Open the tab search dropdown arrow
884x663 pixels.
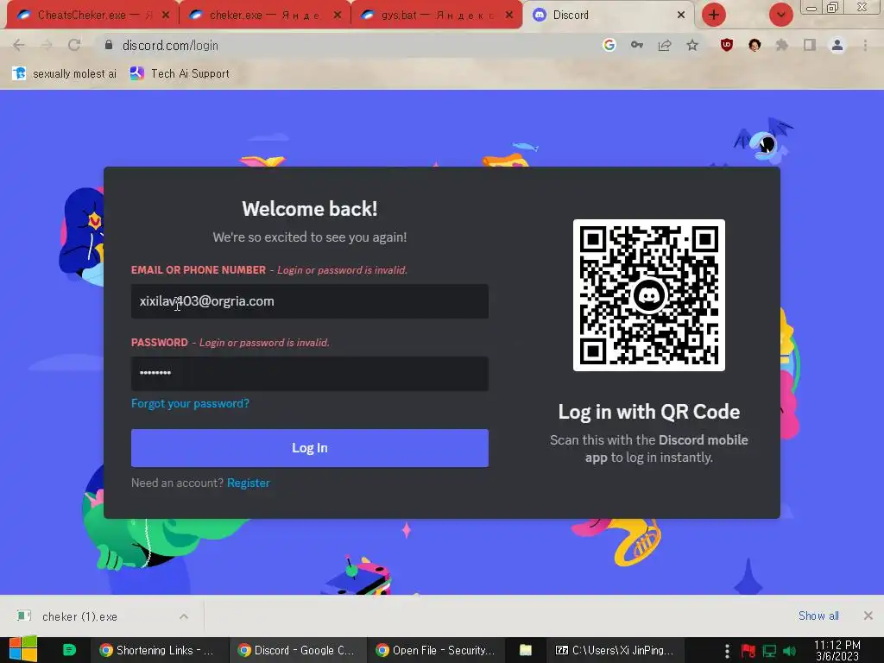tap(780, 16)
